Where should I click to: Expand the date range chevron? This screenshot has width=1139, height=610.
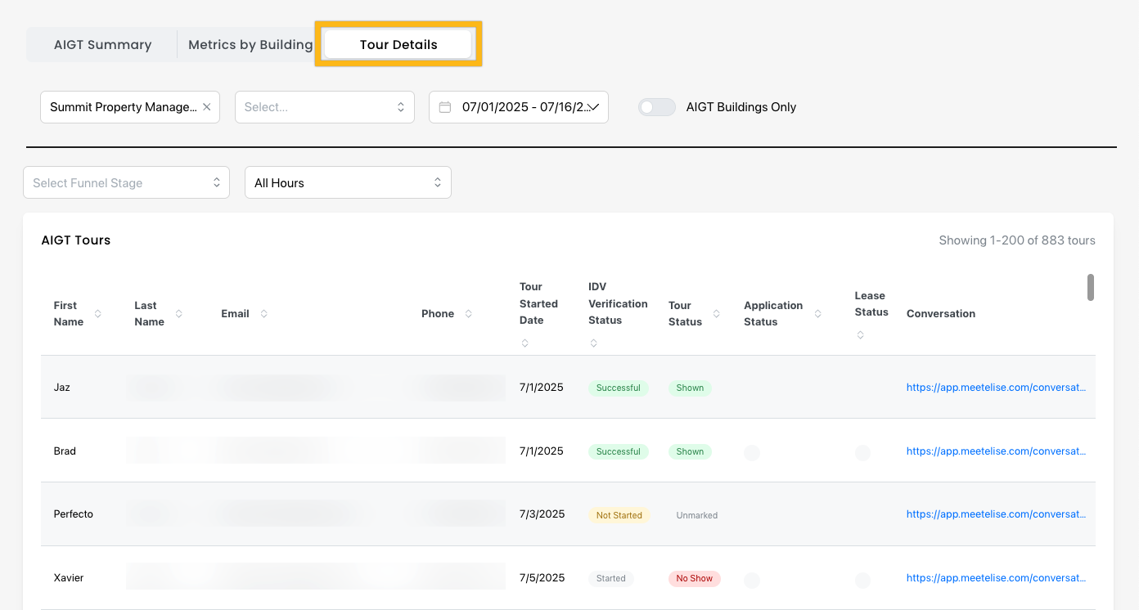[594, 107]
